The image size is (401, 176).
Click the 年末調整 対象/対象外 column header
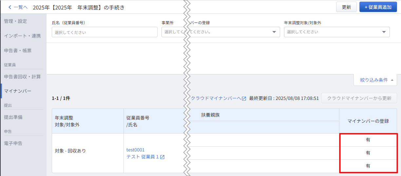click(x=88, y=121)
